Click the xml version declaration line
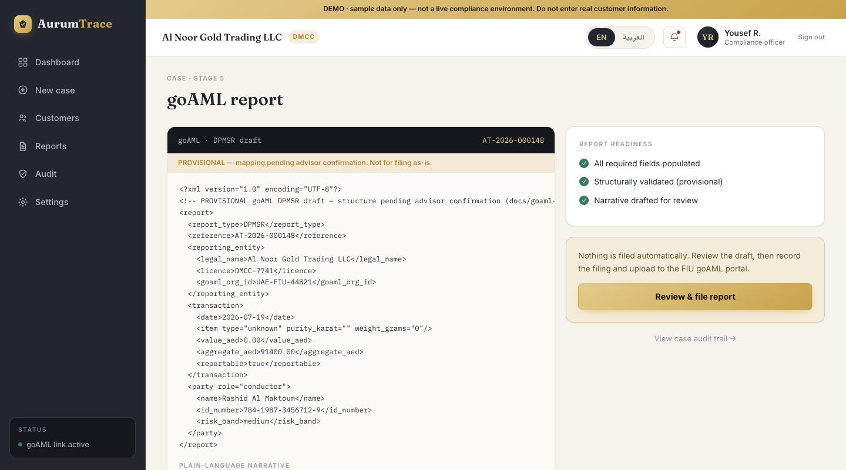The image size is (846, 470). coord(261,189)
